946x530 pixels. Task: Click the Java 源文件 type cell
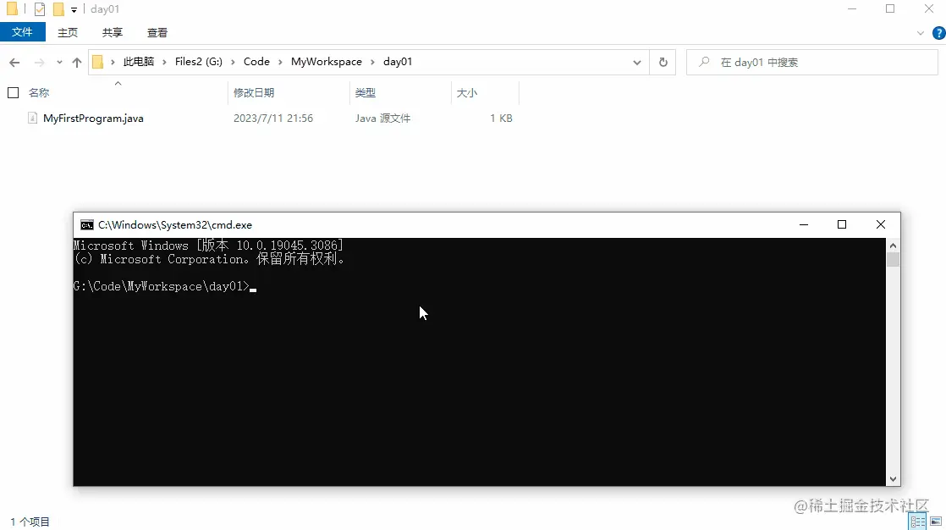(383, 119)
